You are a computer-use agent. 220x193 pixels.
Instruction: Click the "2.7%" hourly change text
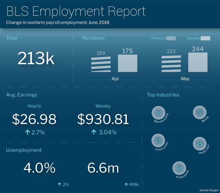coord(38,132)
